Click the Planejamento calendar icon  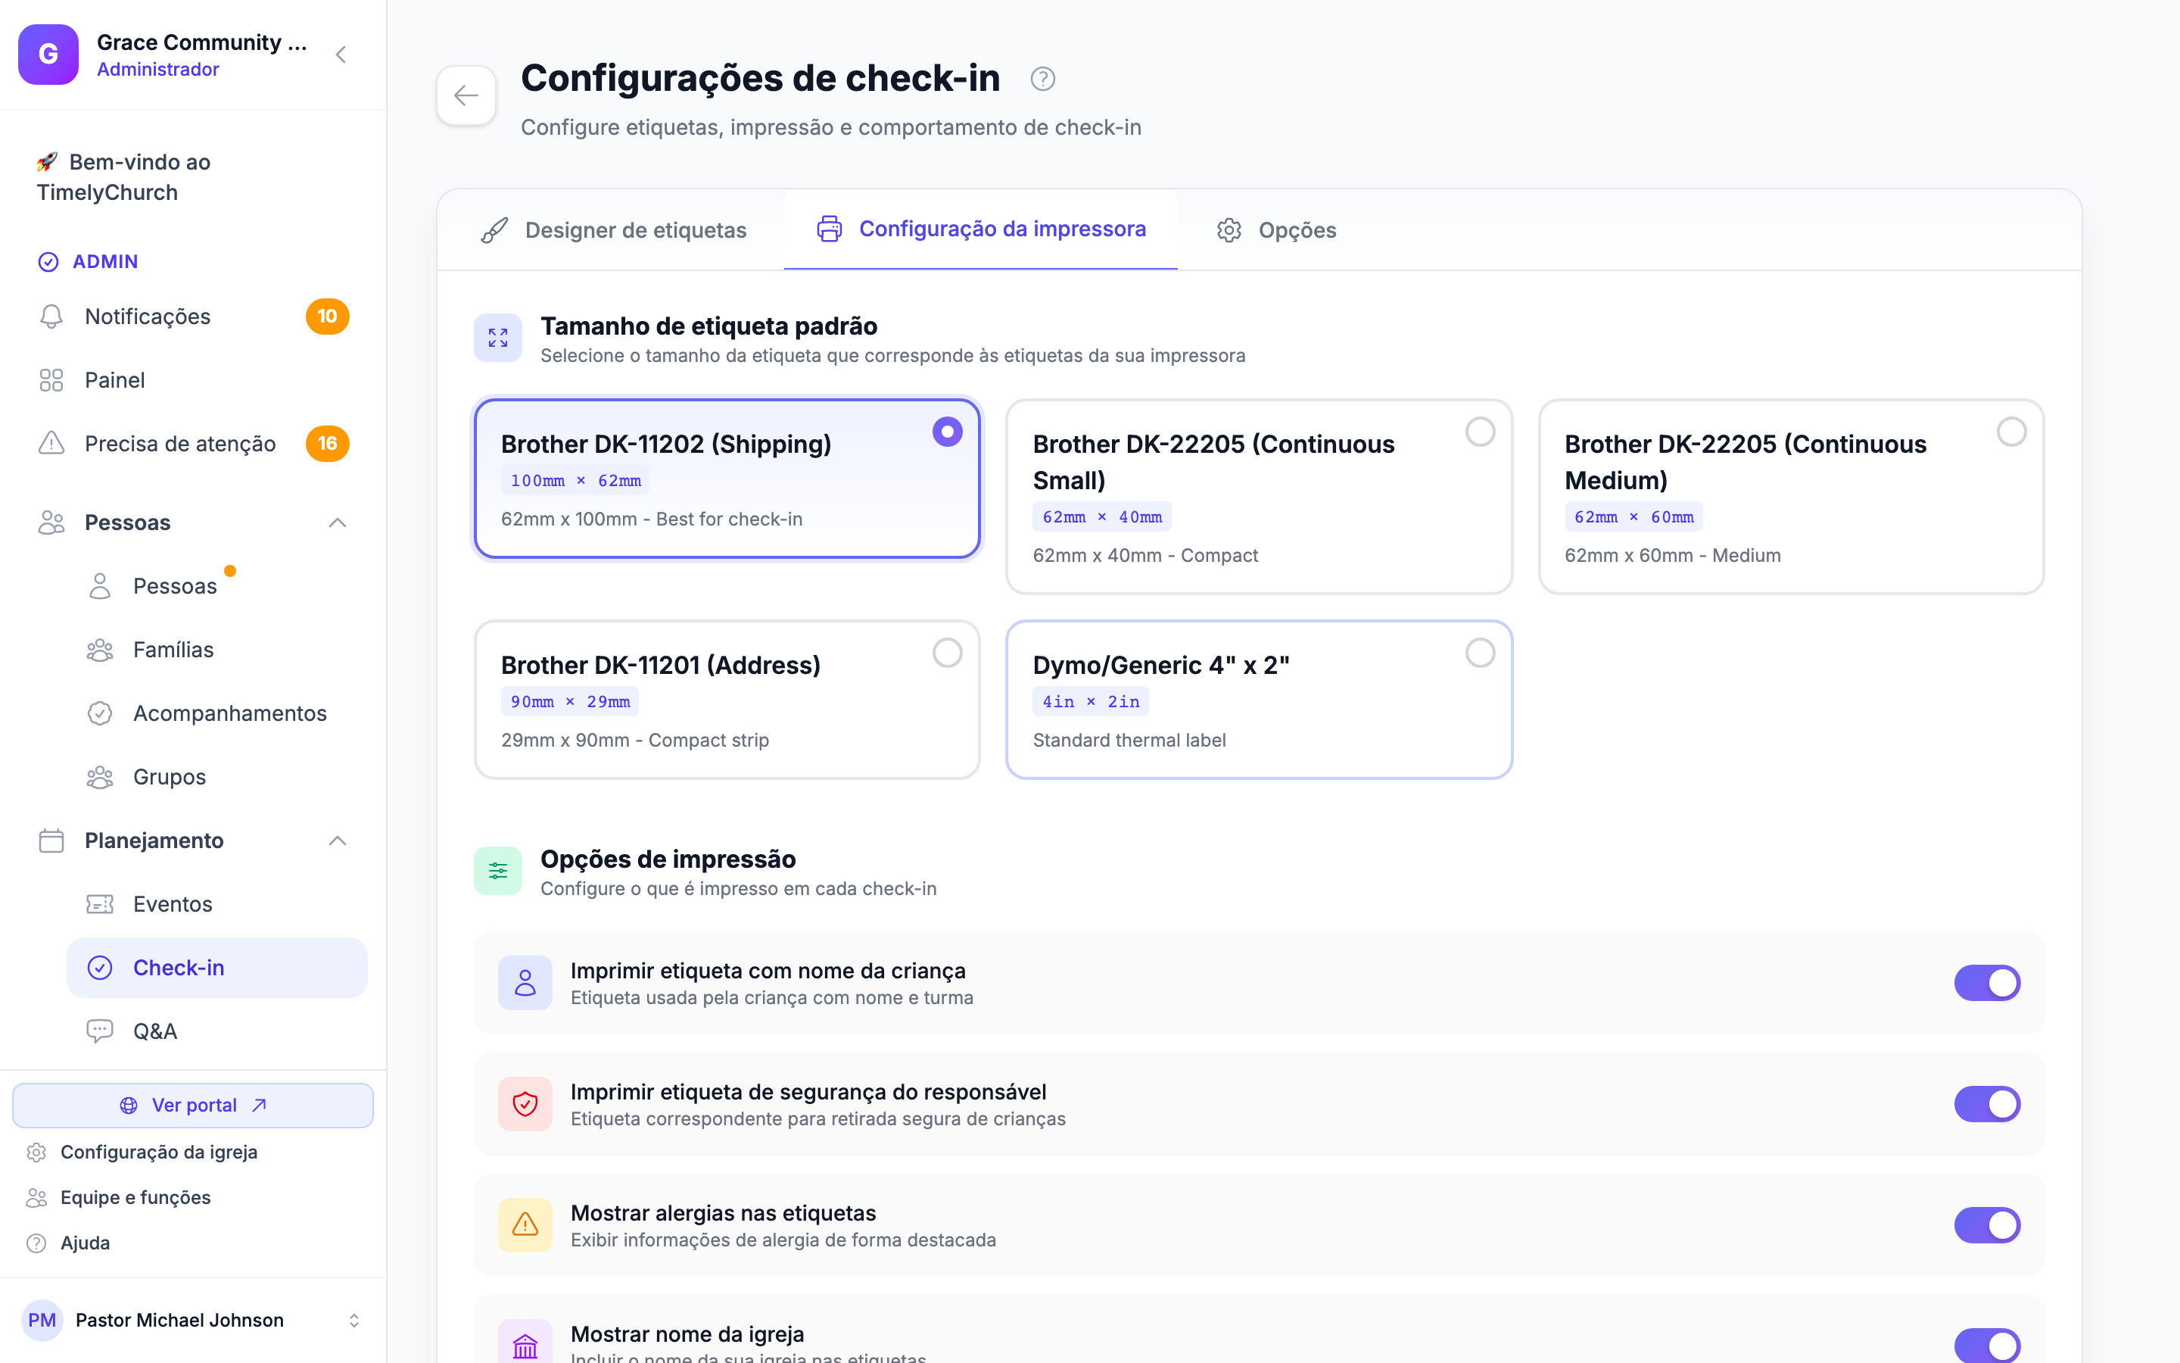51,841
